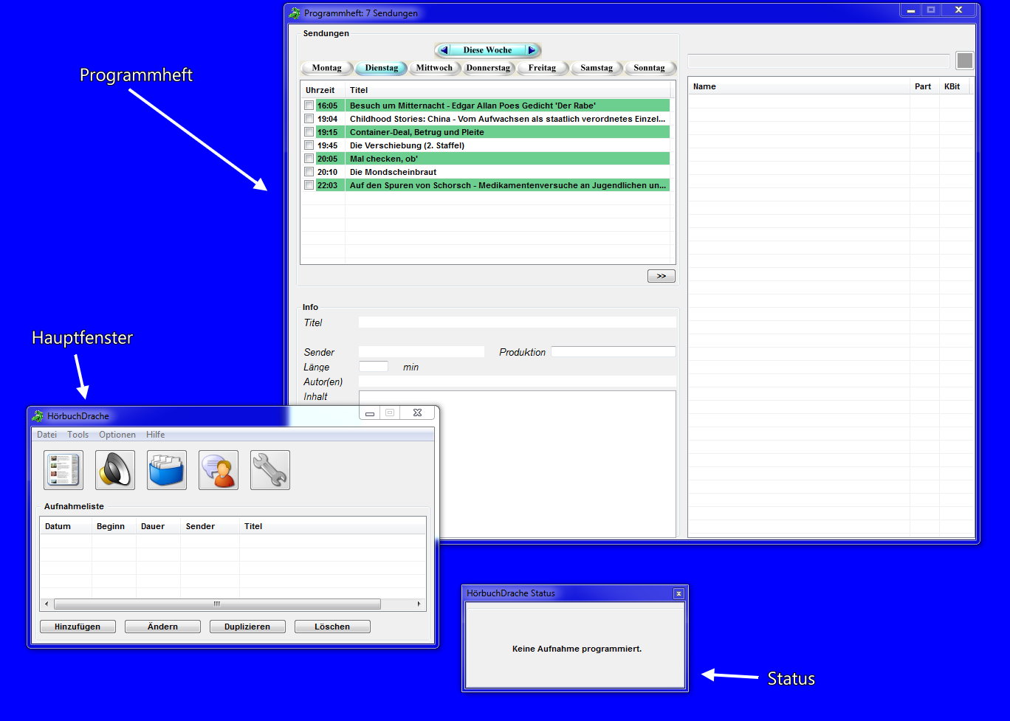This screenshot has width=1010, height=721.
Task: Expand the list using the >> button
Action: pos(661,276)
